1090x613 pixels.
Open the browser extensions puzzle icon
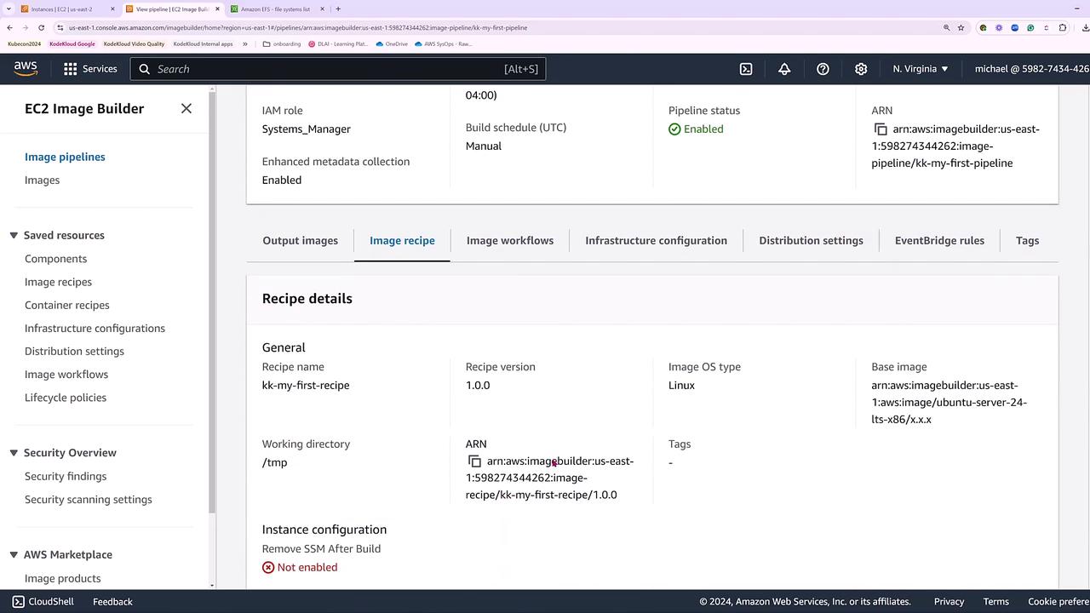[x=1062, y=27]
